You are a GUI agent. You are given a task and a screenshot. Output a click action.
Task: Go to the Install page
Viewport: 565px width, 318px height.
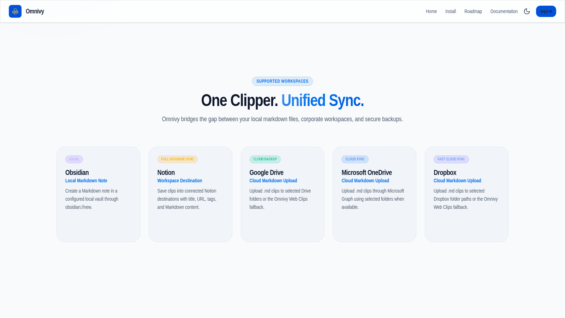(451, 11)
